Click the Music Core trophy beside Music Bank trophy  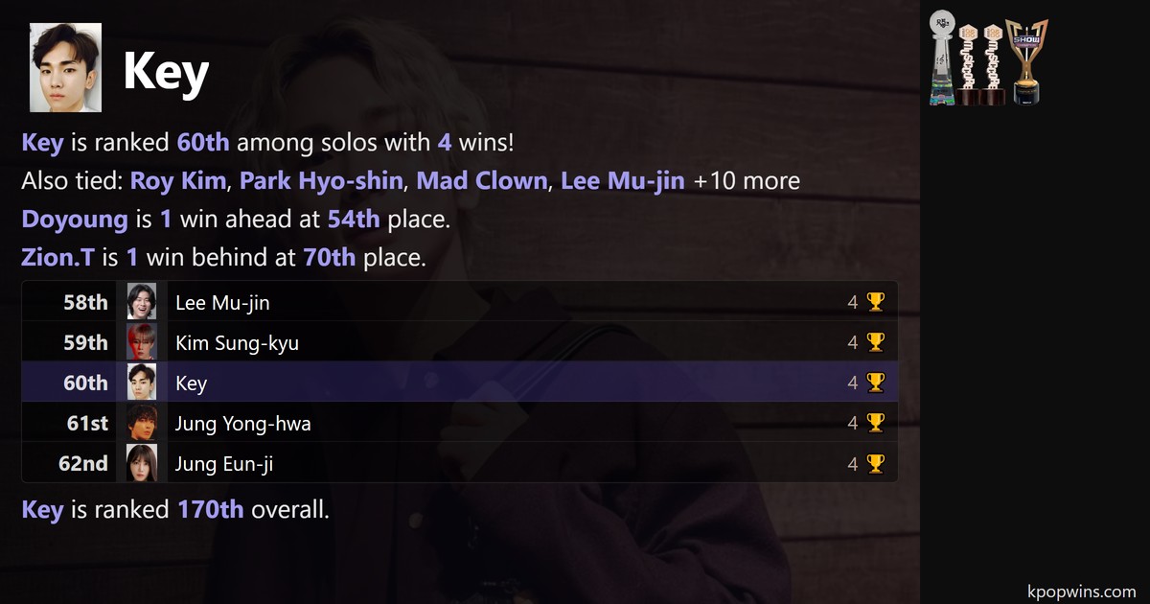click(x=968, y=63)
